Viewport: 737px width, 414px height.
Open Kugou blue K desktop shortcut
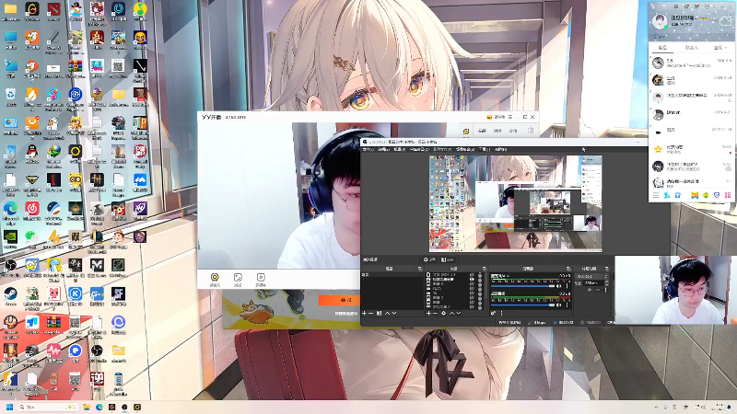click(76, 295)
